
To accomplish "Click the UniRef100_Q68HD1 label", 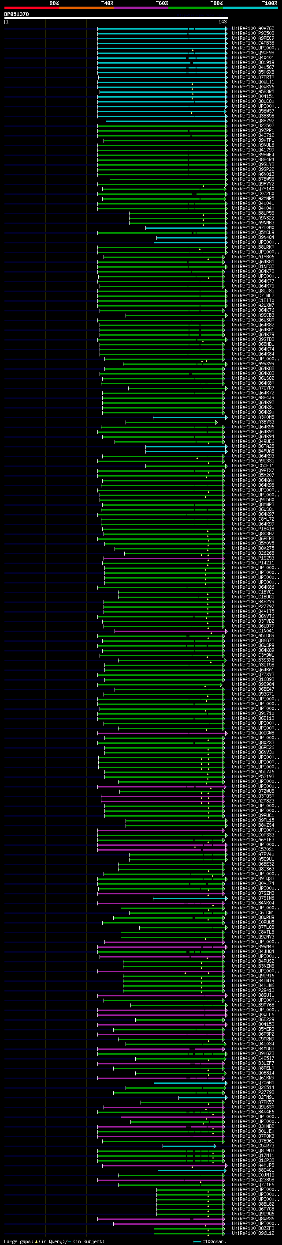I will pos(253,344).
